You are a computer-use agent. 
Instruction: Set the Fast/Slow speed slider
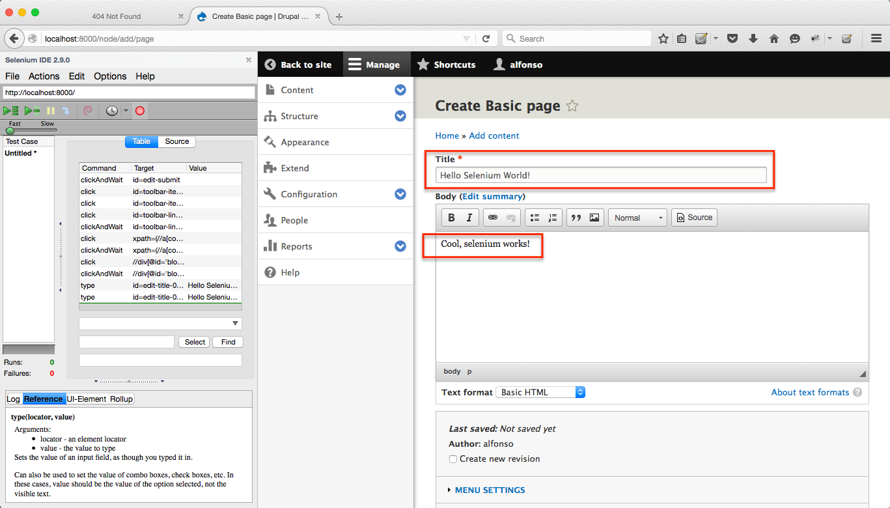[x=10, y=130]
